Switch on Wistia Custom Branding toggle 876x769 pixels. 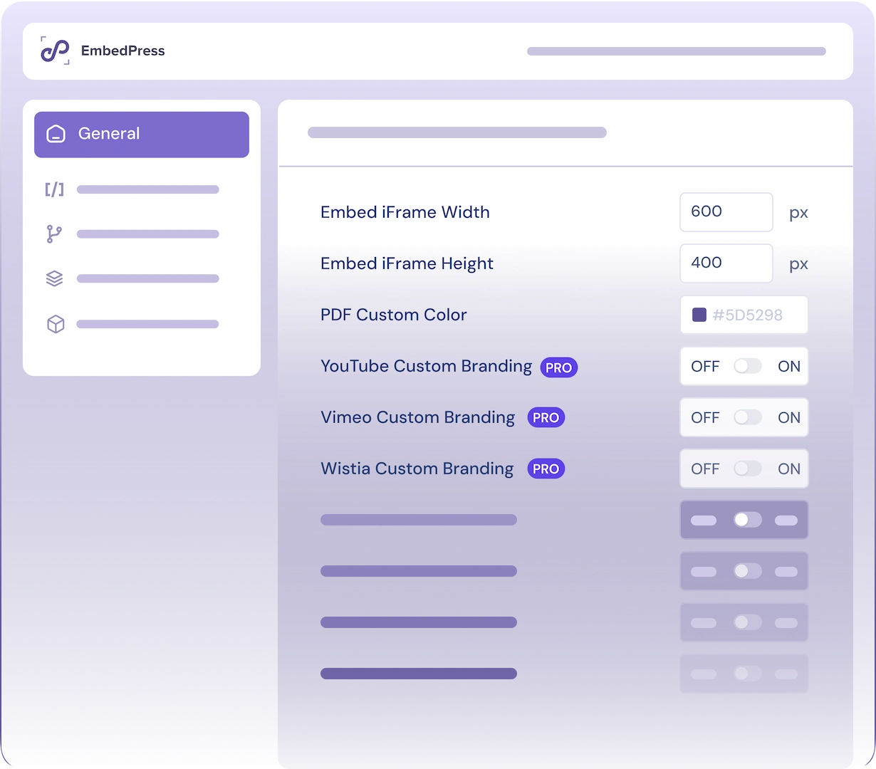(x=747, y=469)
